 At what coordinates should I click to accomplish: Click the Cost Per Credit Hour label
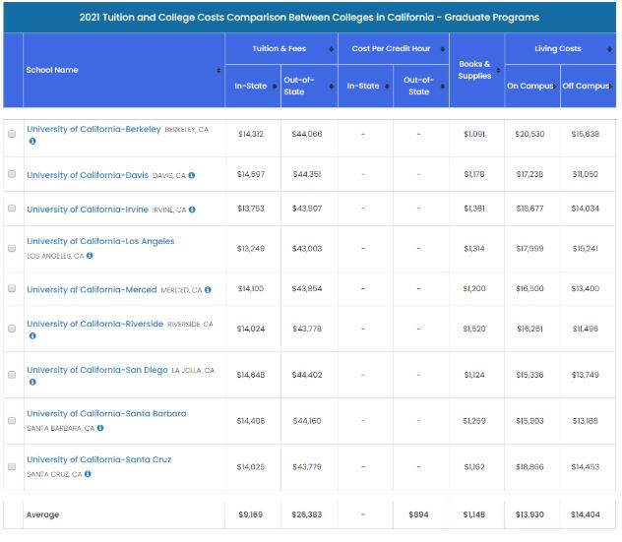point(391,49)
